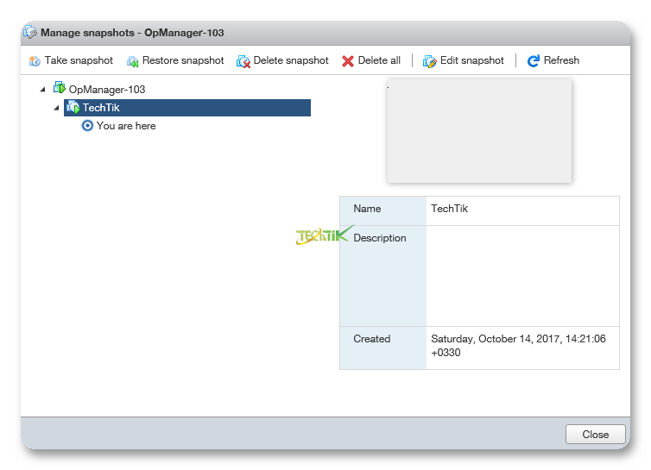Click the 'Description' field label
The height and width of the screenshot is (470, 651).
pos(380,238)
